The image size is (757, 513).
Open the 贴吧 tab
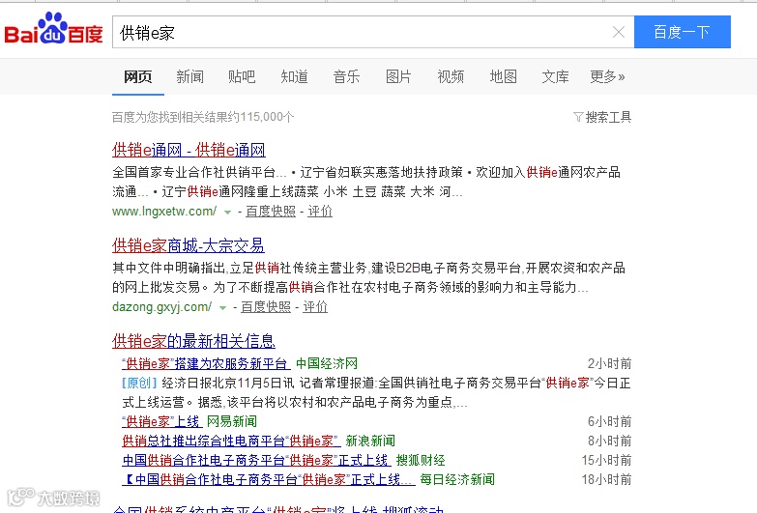(x=242, y=76)
